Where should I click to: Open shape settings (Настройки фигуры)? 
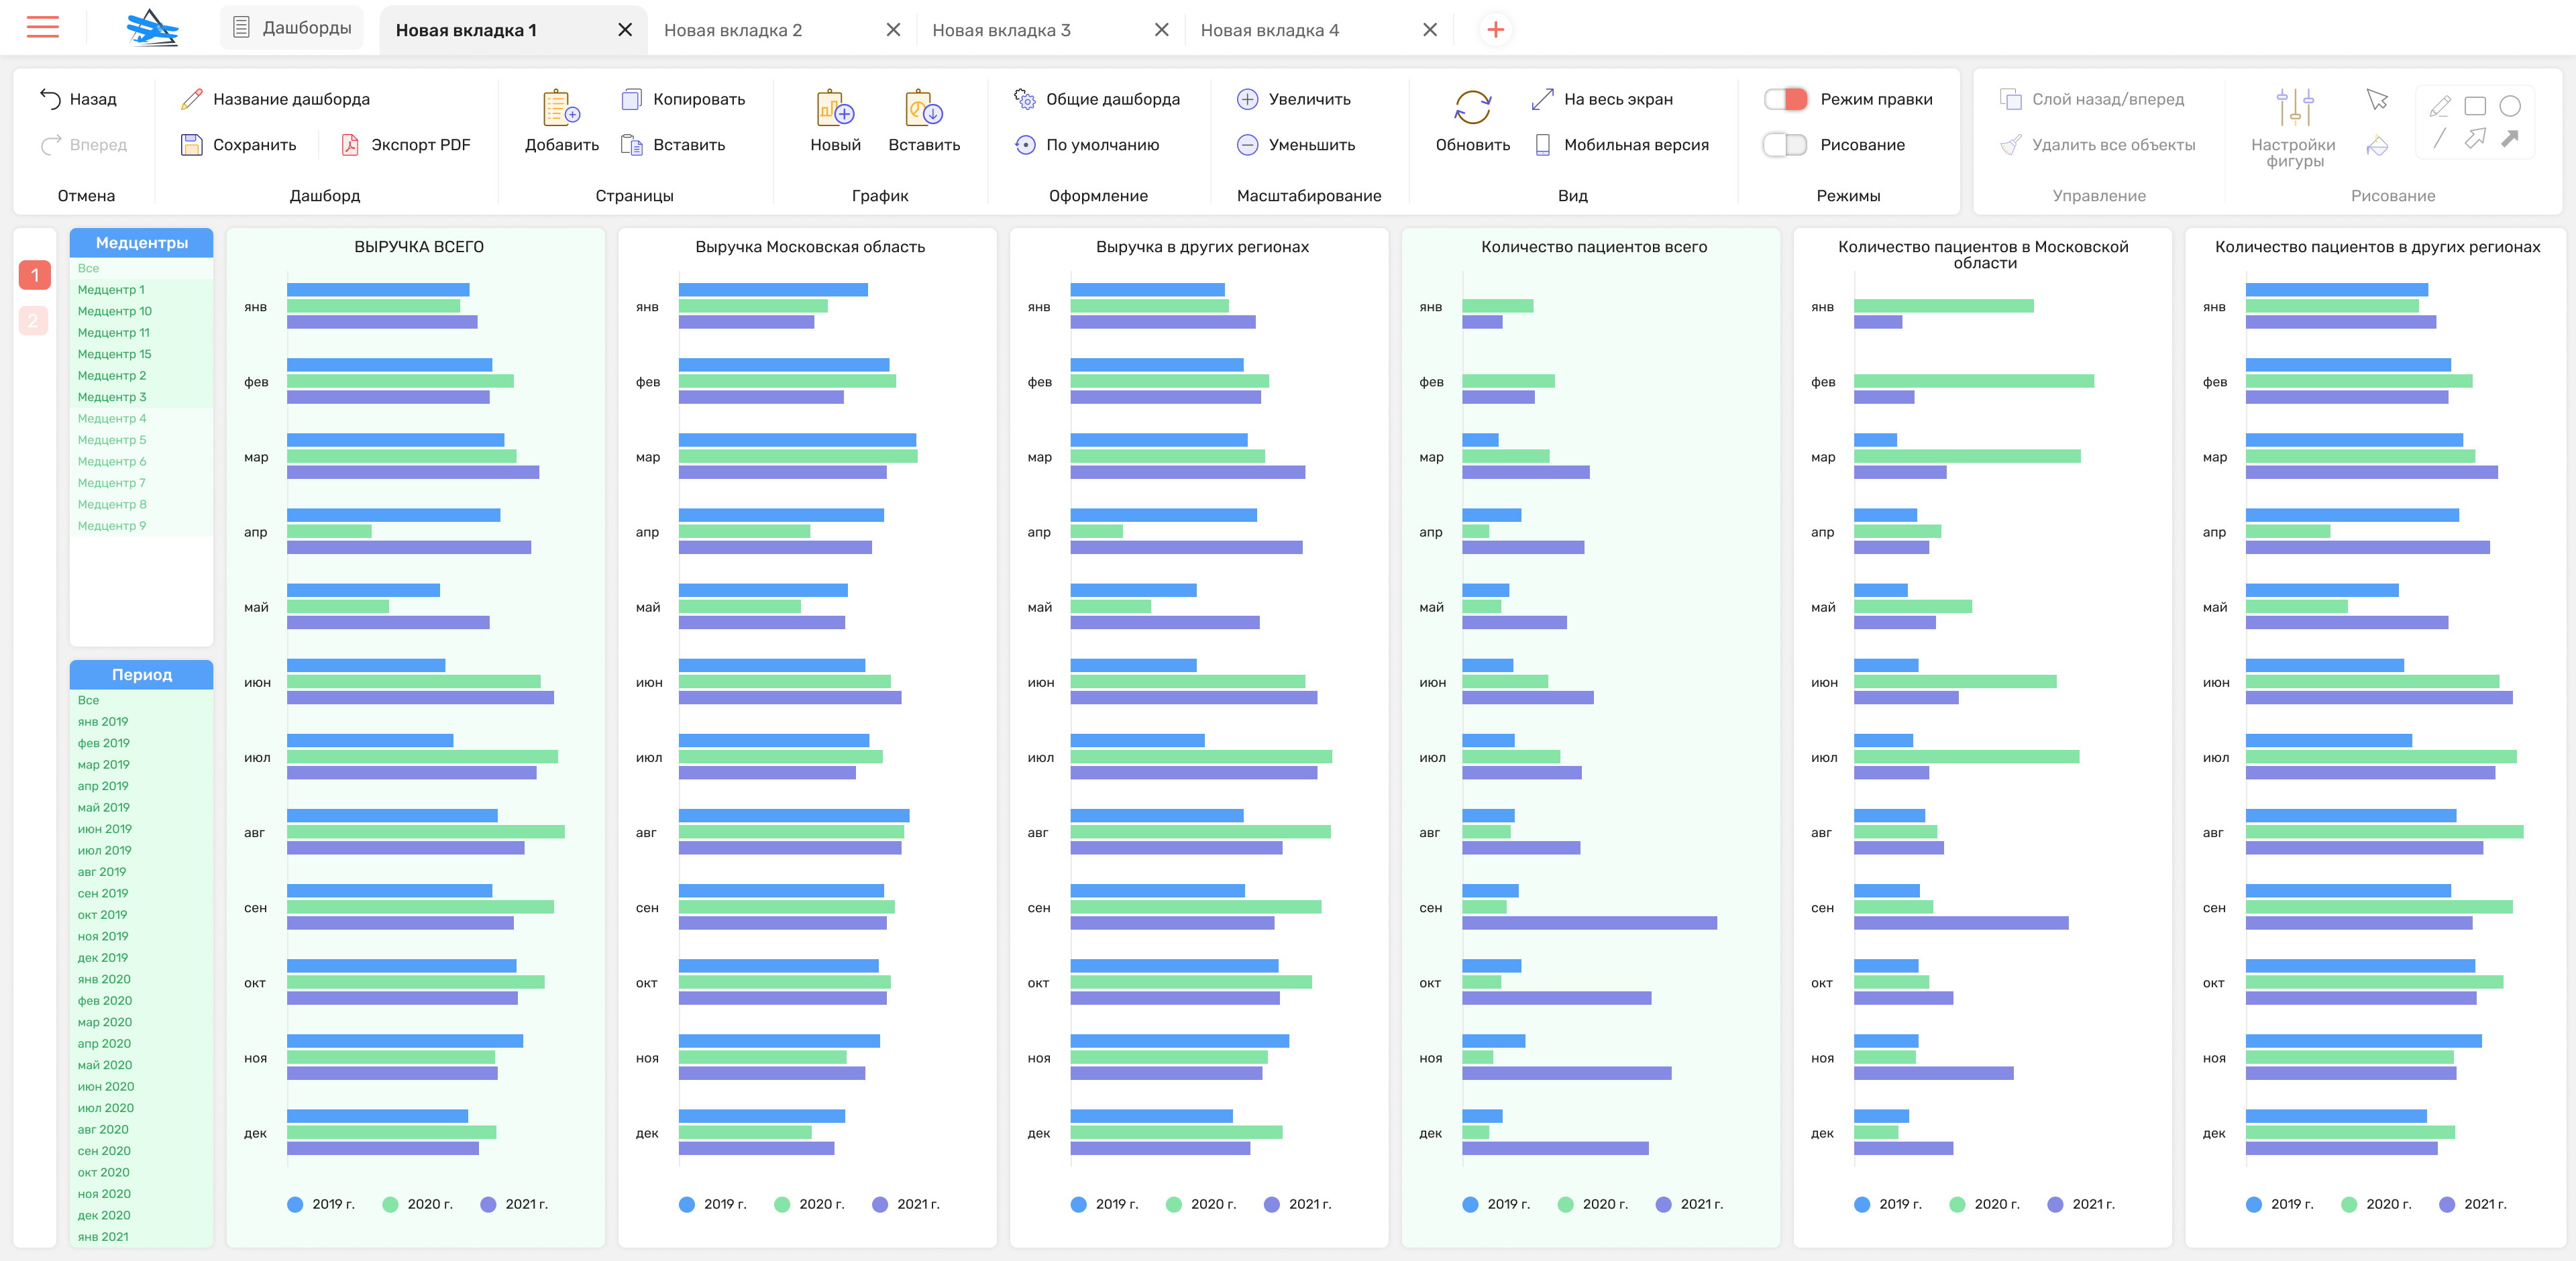click(2294, 108)
